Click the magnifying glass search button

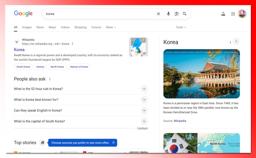185,14
